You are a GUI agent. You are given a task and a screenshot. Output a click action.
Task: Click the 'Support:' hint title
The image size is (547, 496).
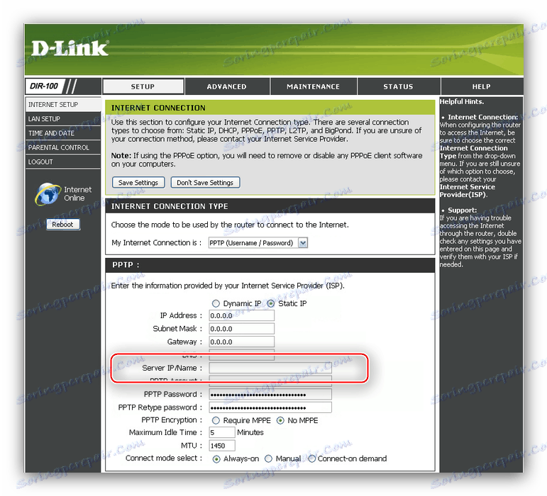(x=463, y=210)
